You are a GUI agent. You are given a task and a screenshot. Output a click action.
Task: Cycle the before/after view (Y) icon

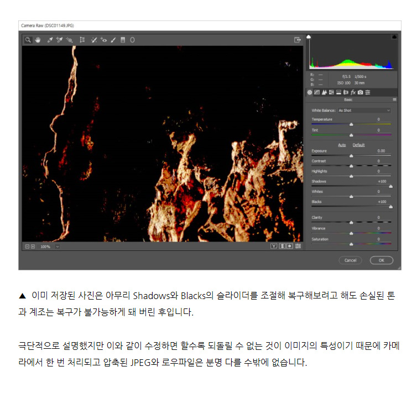coord(274,246)
